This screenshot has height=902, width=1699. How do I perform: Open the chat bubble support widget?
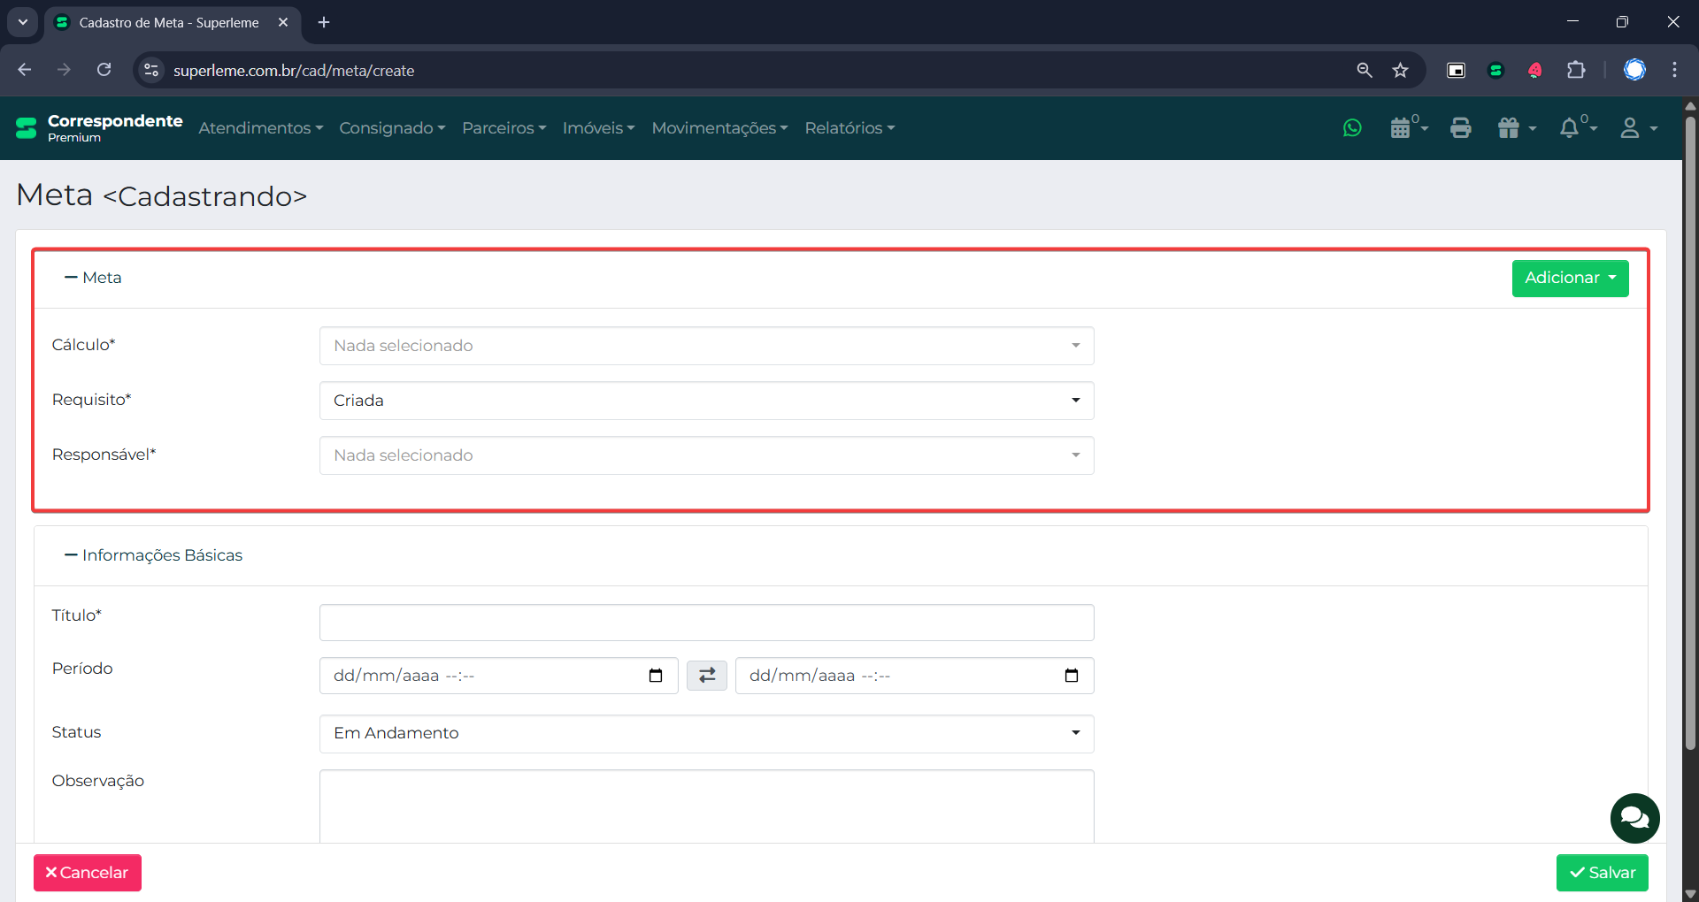point(1634,818)
